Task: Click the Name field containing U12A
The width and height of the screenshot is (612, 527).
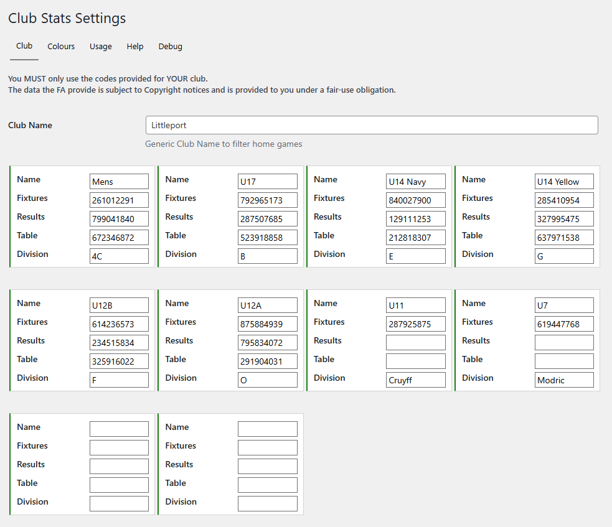Action: [267, 305]
